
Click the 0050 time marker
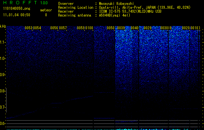click(x=111, y=28)
